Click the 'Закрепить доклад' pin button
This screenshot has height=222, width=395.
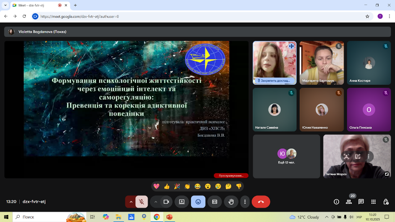(274, 80)
